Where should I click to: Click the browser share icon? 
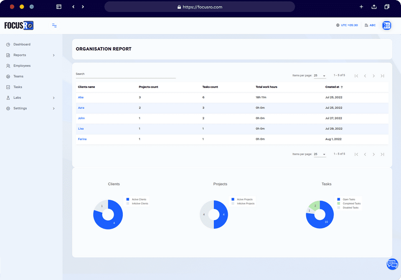coord(374,7)
